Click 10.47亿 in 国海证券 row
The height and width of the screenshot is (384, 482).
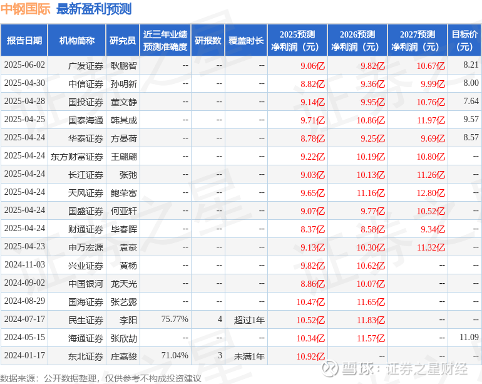310,302
